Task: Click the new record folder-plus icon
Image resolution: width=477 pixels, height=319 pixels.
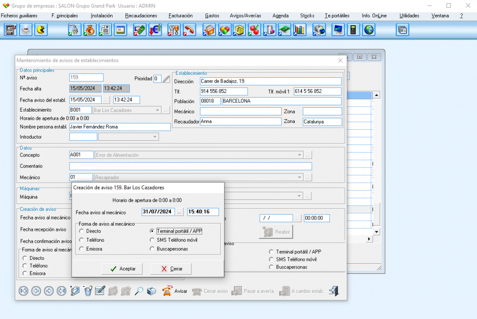Action: pos(74,291)
